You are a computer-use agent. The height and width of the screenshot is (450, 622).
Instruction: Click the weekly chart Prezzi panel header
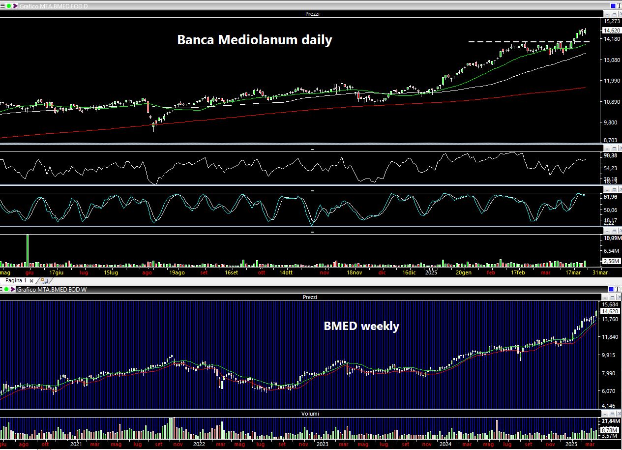click(x=310, y=297)
